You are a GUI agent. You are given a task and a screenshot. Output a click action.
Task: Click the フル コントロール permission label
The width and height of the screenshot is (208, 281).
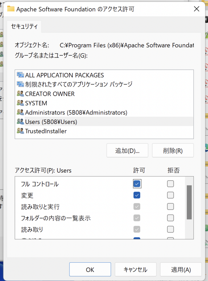pyautogui.click(x=40, y=184)
